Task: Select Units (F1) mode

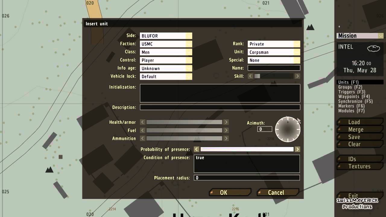Action: click(x=360, y=82)
